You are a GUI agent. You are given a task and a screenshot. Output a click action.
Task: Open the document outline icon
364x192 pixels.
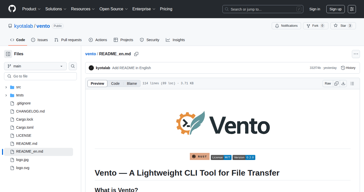[352, 84]
